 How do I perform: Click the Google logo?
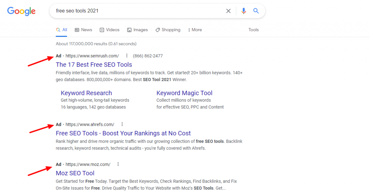click(21, 11)
